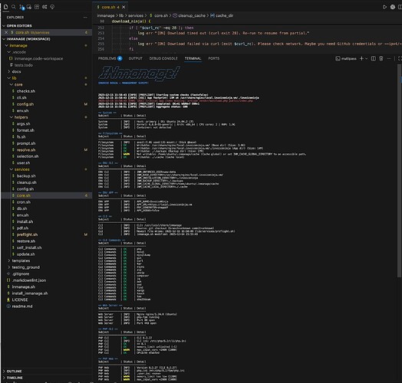Expand the templates folder
The width and height of the screenshot is (402, 383).
coord(9,261)
